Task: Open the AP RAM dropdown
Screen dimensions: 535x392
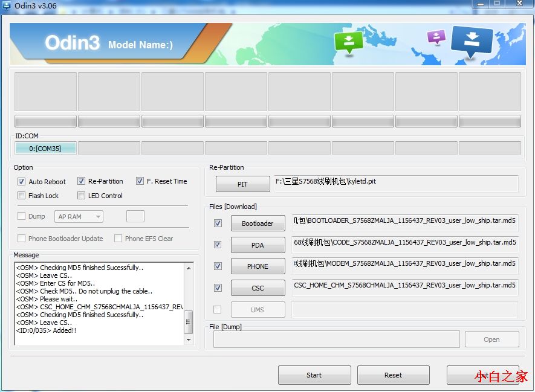Action: 79,216
